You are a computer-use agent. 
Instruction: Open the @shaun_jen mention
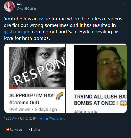pyautogui.click(x=17, y=32)
